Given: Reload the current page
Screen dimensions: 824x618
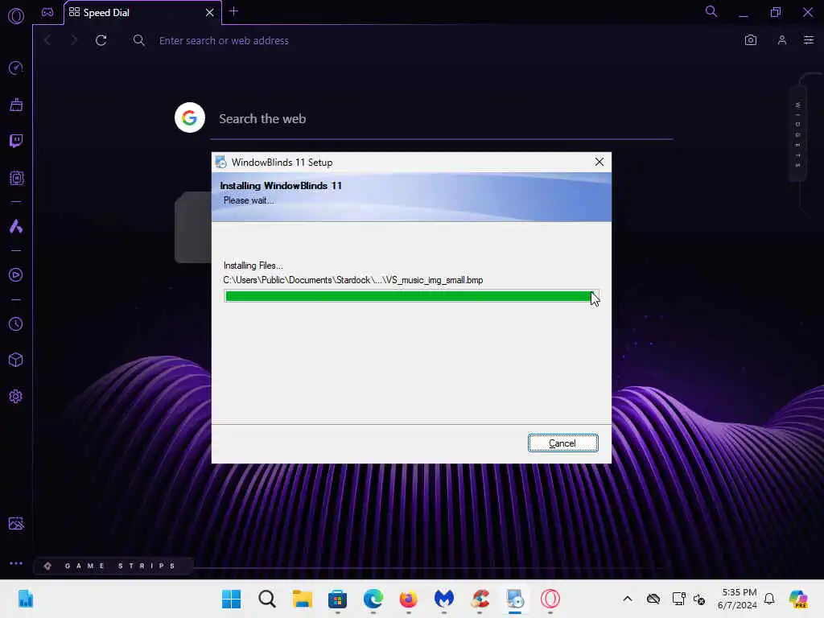Looking at the screenshot, I should tap(101, 40).
